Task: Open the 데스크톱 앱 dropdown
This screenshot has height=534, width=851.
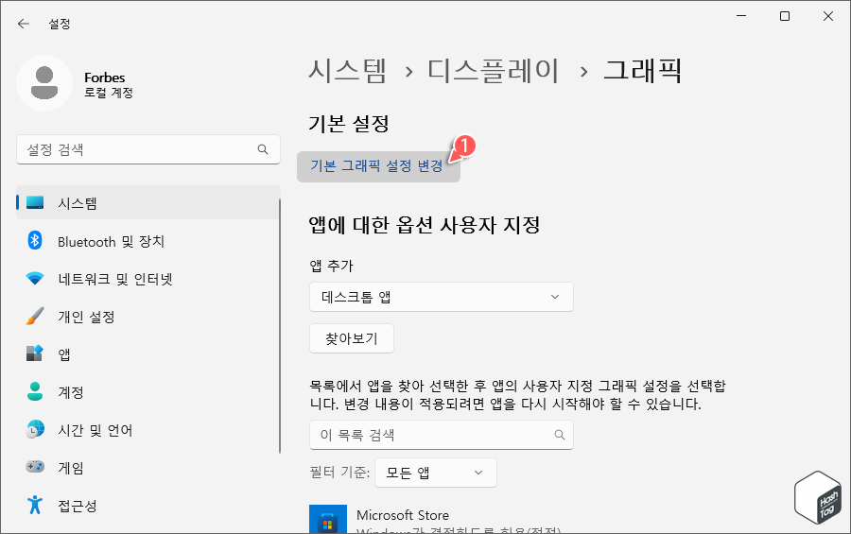Action: click(x=442, y=297)
